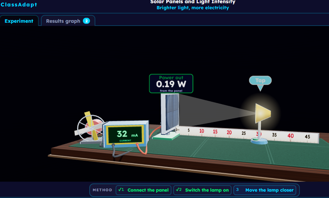This screenshot has height=198, width=329.
Task: Click the 40 mark on the ruler
Action: pos(291,136)
